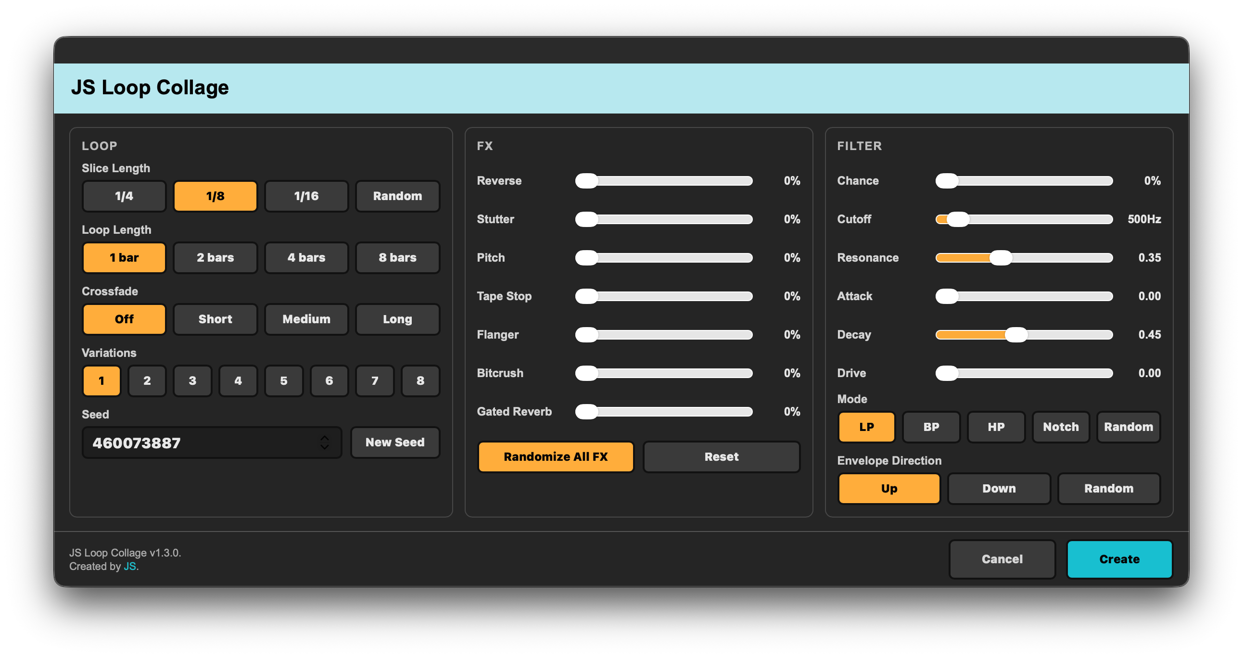Screen dimensions: 1243x658
Task: Select LP filter mode
Action: pyautogui.click(x=867, y=427)
